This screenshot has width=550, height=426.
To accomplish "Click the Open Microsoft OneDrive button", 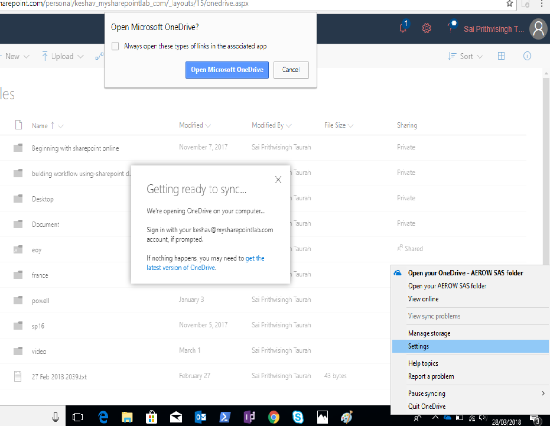I will [227, 70].
